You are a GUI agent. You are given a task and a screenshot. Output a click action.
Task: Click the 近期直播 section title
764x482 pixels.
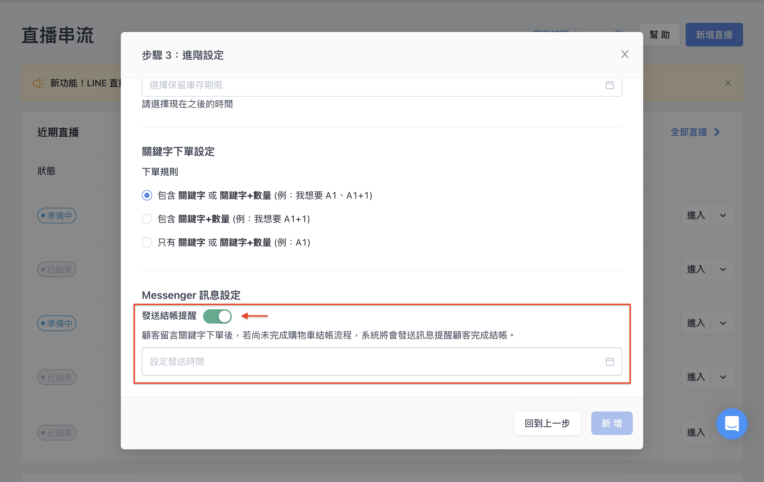58,132
